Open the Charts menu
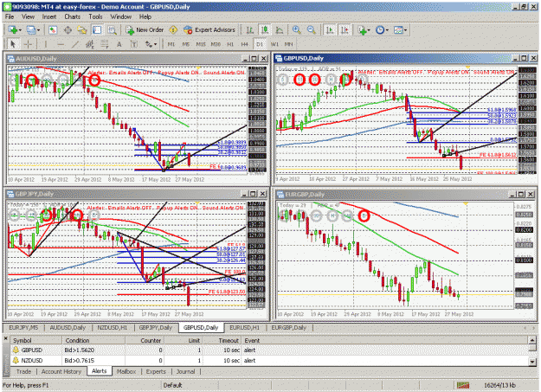Image resolution: width=541 pixels, height=392 pixels. pyautogui.click(x=72, y=16)
